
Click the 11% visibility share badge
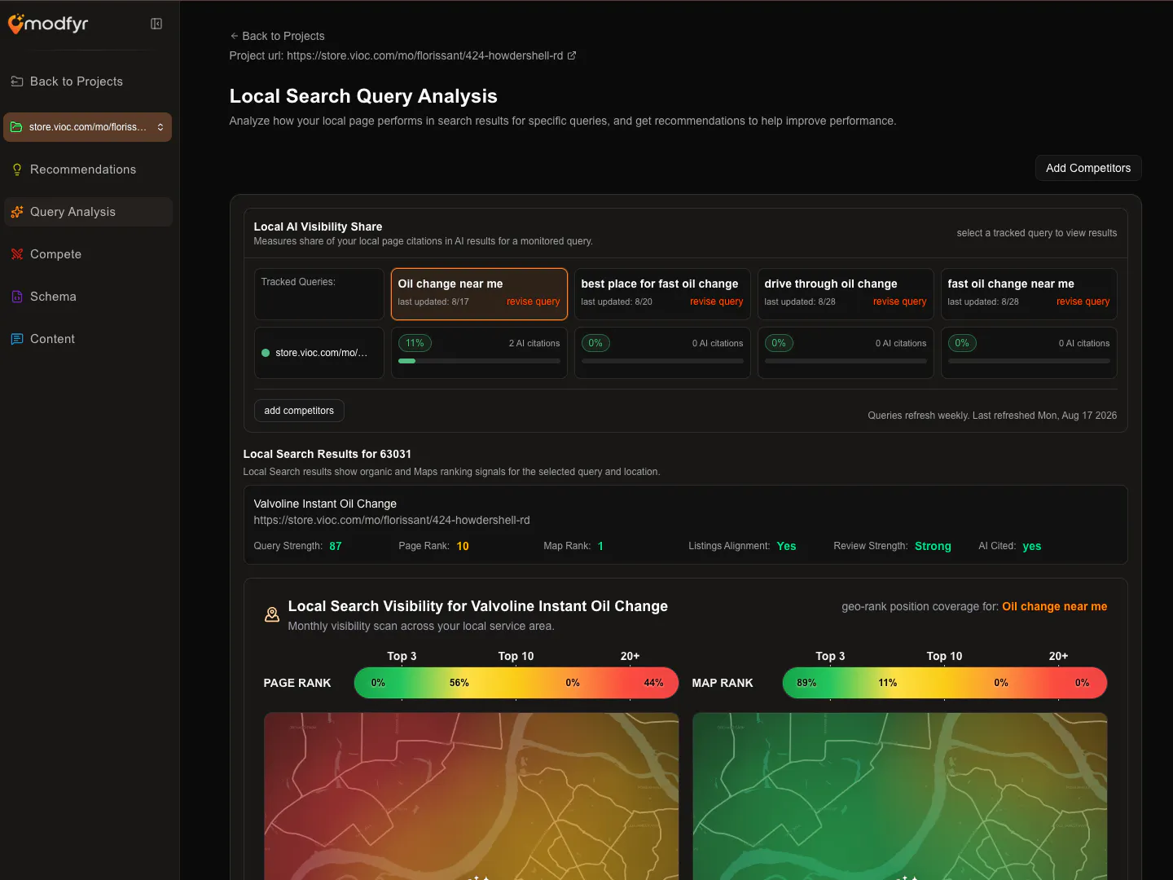click(x=415, y=343)
